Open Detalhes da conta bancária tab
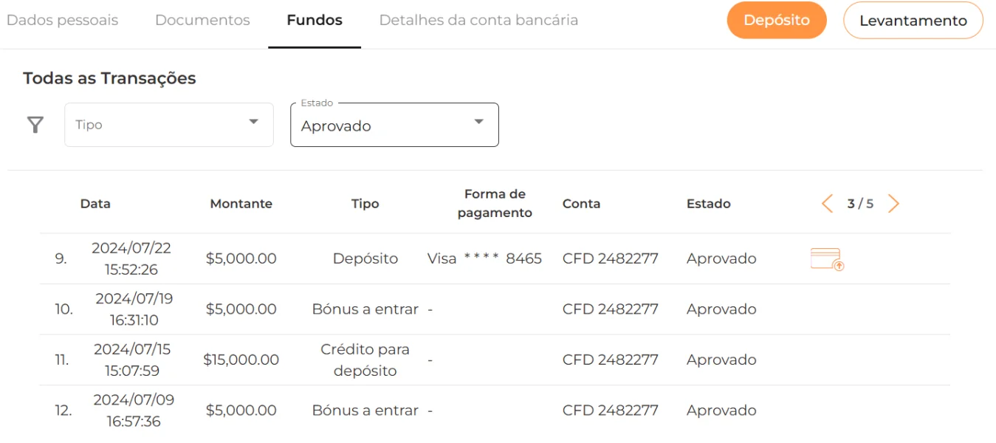996x443 pixels. 478,21
